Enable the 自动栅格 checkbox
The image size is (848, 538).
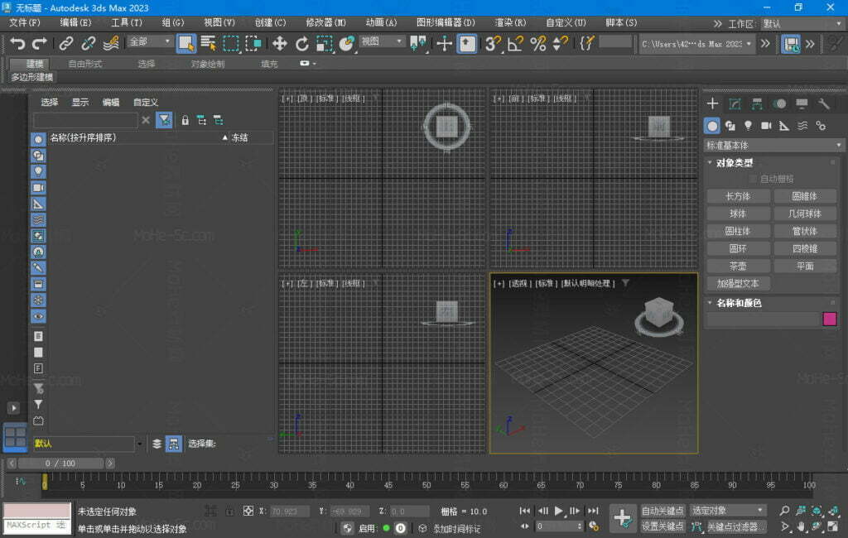pyautogui.click(x=753, y=179)
